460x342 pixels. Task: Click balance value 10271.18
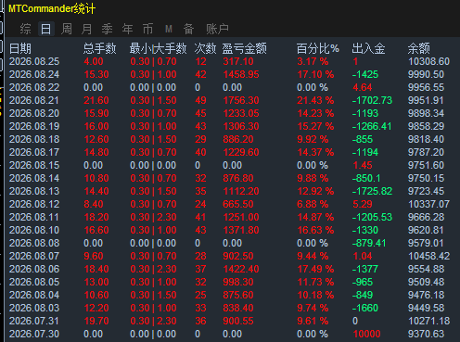click(429, 321)
